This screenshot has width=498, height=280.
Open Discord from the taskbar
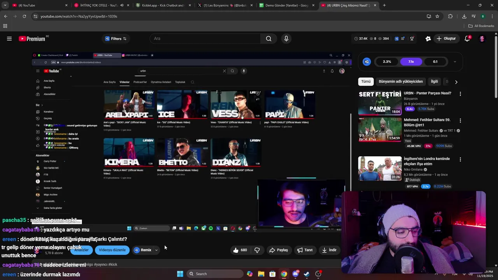click(x=295, y=274)
